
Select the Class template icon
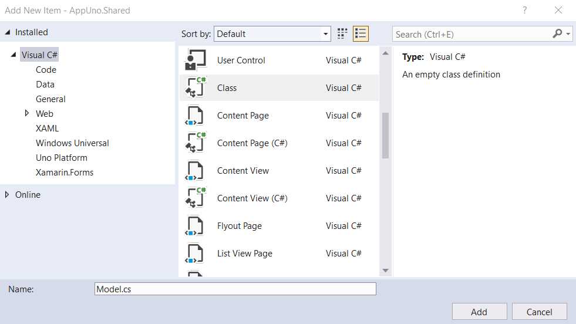pos(195,87)
